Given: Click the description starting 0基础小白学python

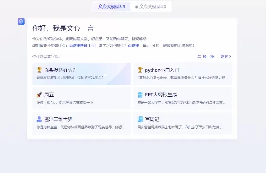Looking at the screenshot, I should click(x=183, y=78).
